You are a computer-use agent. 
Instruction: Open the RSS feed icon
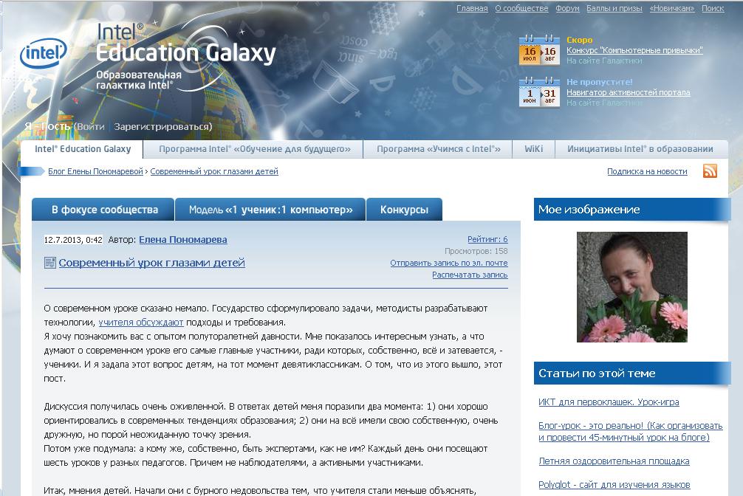tap(710, 171)
